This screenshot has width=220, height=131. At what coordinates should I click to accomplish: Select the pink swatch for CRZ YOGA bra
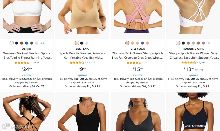click(x=127, y=43)
